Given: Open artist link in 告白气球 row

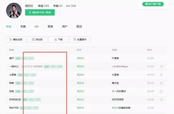Looking at the screenshot, I should coord(80,108).
